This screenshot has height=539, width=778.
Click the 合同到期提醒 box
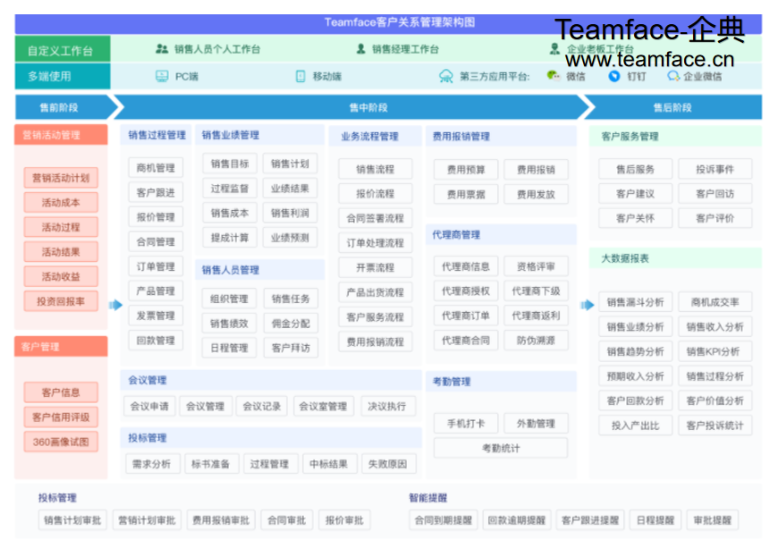coord(443,520)
